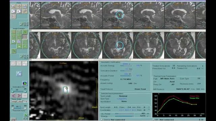The width and height of the screenshot is (216, 121).
Task: Click the lone tool icon on third Tools row
Action: (x=13, y=16)
